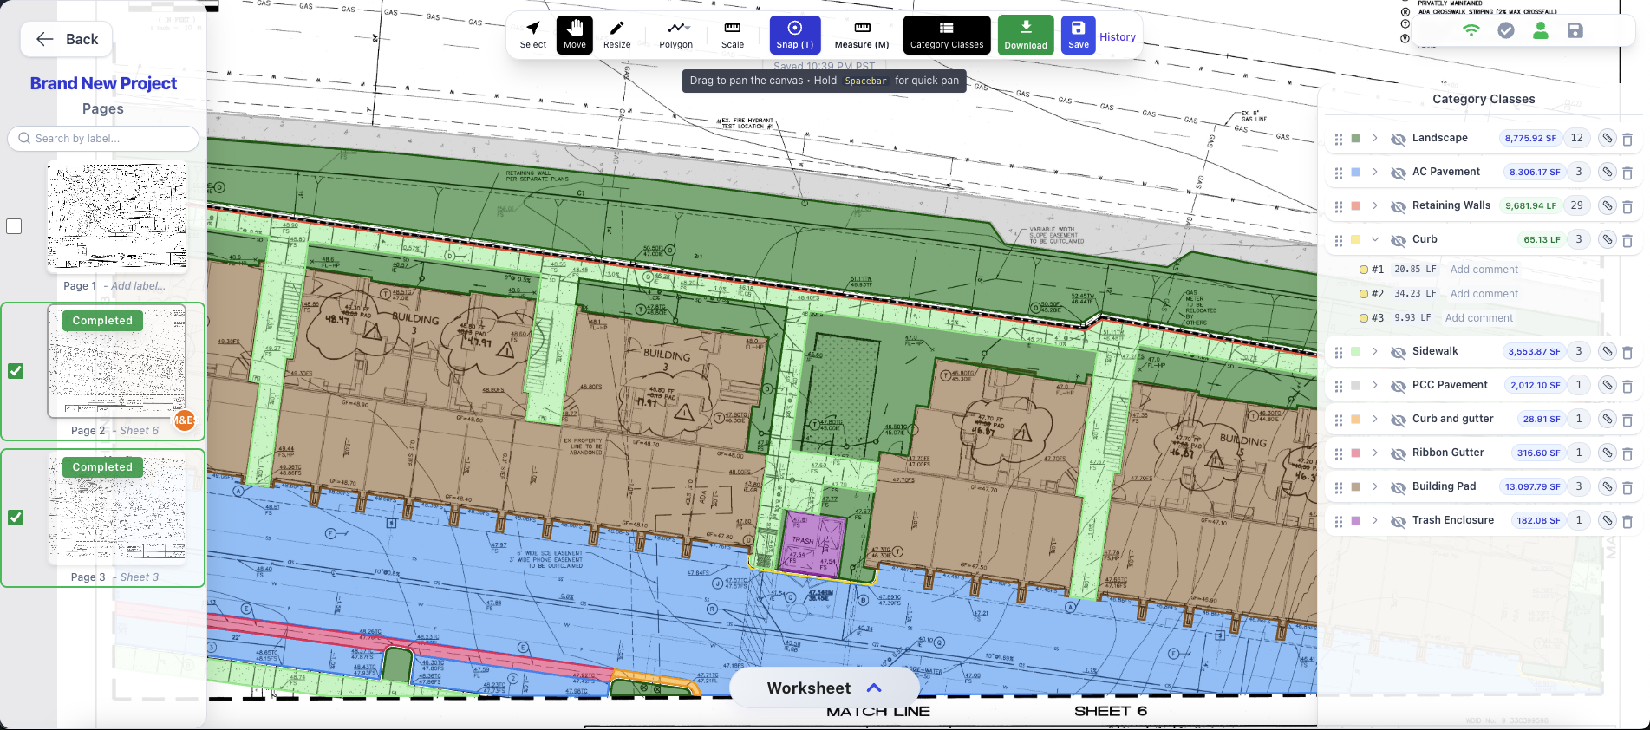Viewport: 1650px width, 730px height.
Task: Pick the Select arrow tool
Action: pyautogui.click(x=533, y=36)
